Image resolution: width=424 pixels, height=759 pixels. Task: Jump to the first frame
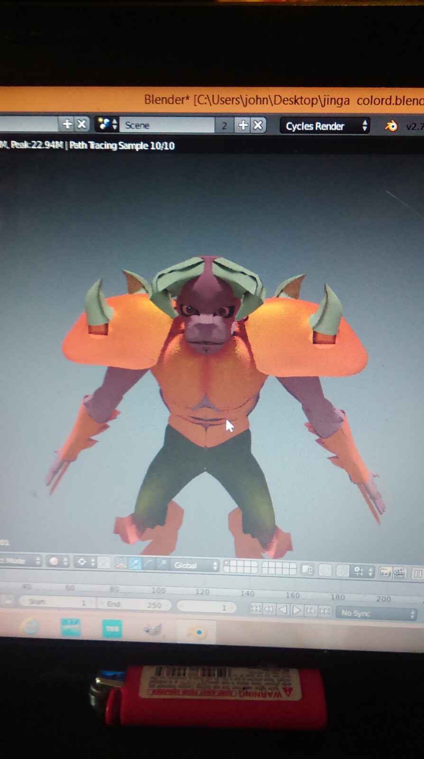point(255,608)
